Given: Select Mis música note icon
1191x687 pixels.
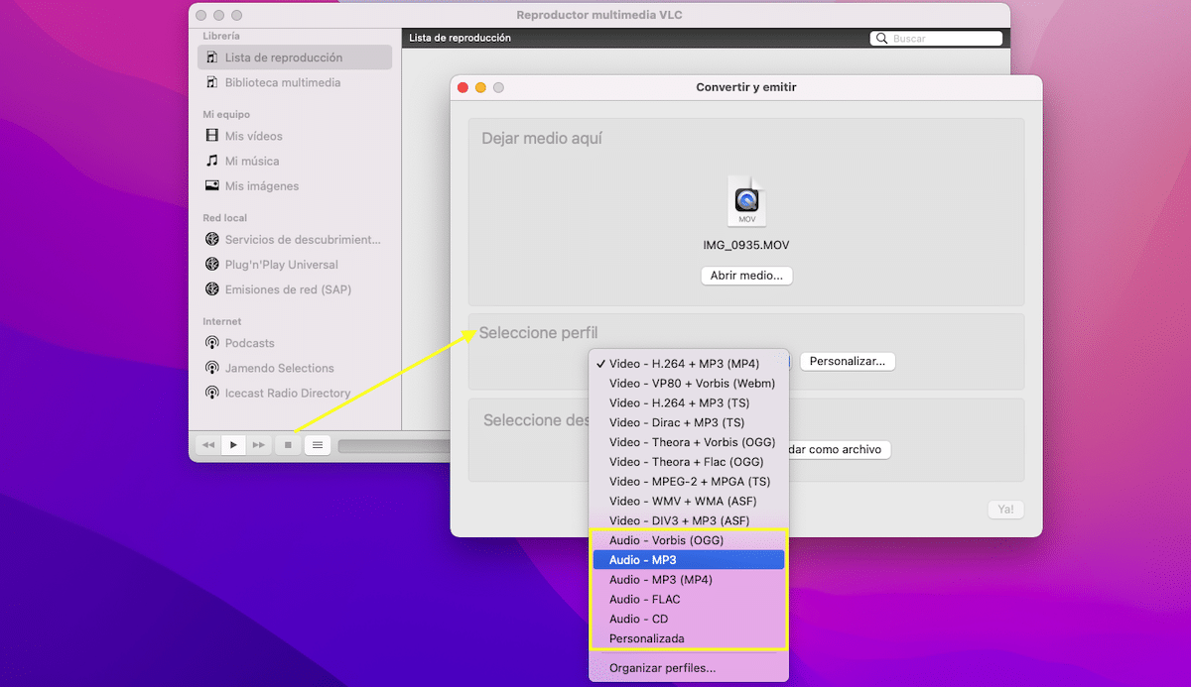Looking at the screenshot, I should tap(211, 161).
